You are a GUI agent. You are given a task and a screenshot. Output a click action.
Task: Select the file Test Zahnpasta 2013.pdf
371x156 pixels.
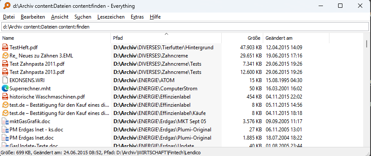click(37, 72)
